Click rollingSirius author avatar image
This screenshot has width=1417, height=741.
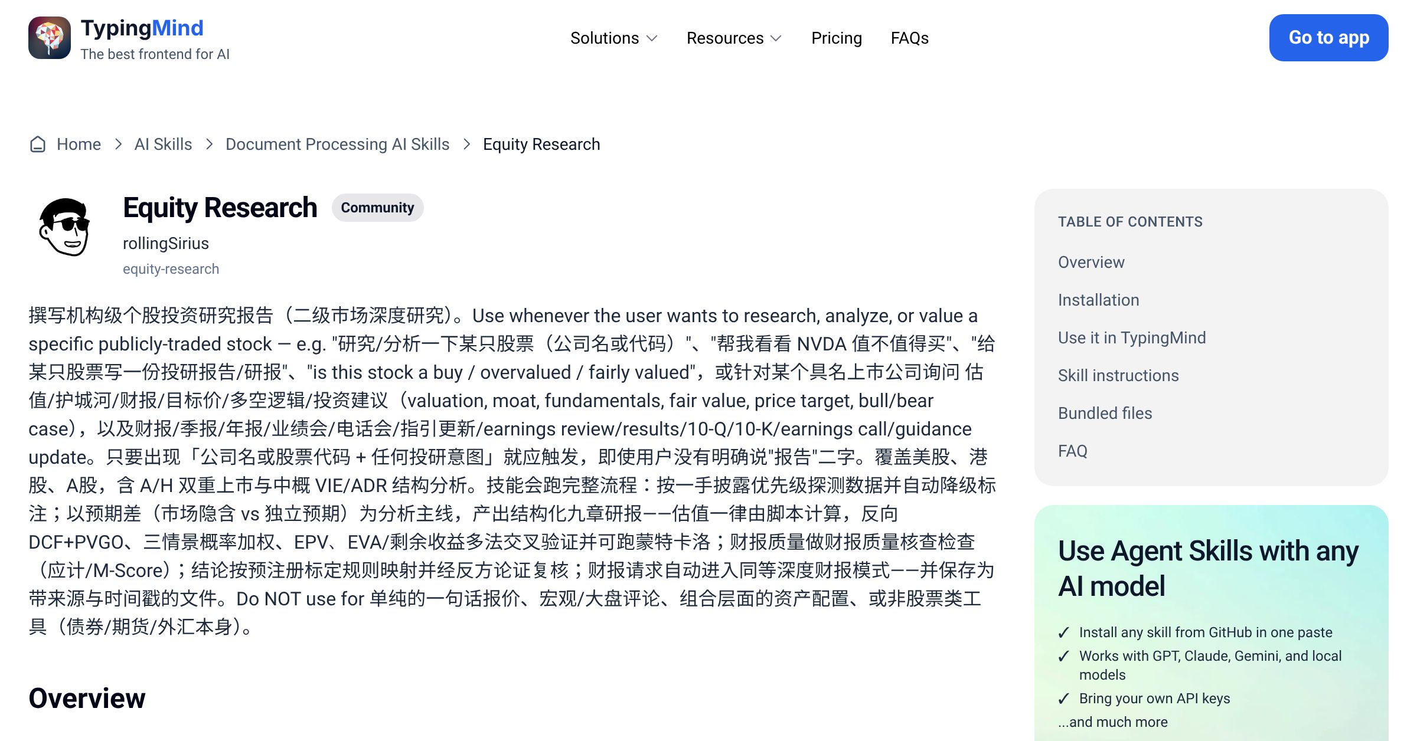65,227
